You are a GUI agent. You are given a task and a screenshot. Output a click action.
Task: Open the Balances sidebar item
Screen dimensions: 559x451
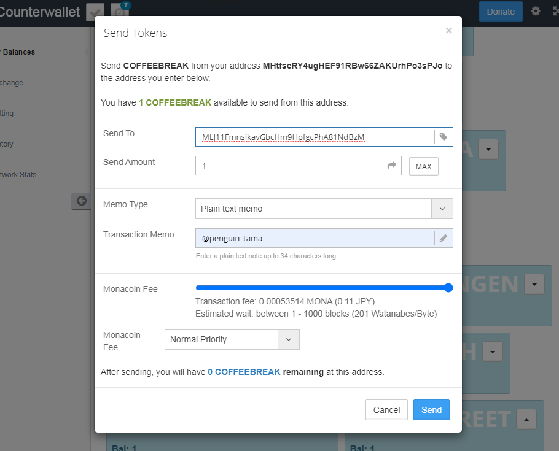click(18, 52)
